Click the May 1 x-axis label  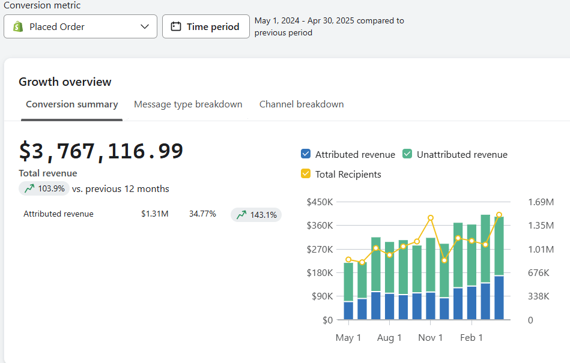coord(348,338)
